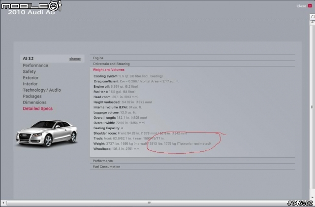This screenshot has height=207, width=315.
Task: Click the change link next to A5 3.2
Action: click(x=75, y=59)
